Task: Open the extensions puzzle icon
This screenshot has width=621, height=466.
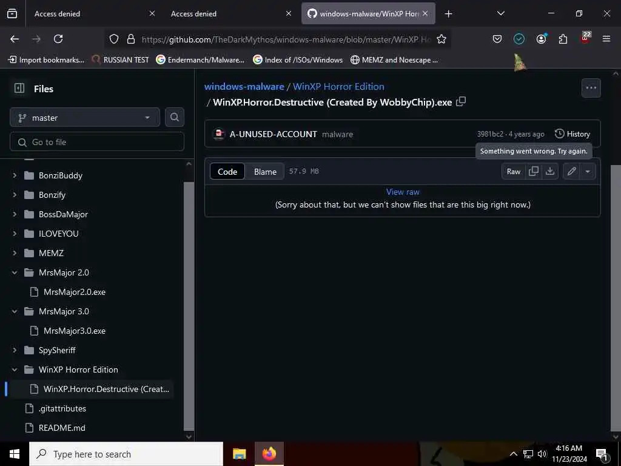Action: point(563,39)
